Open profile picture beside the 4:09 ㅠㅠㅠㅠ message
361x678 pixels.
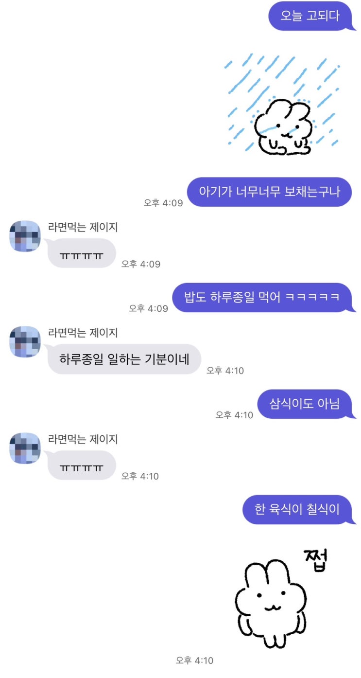pyautogui.click(x=25, y=236)
